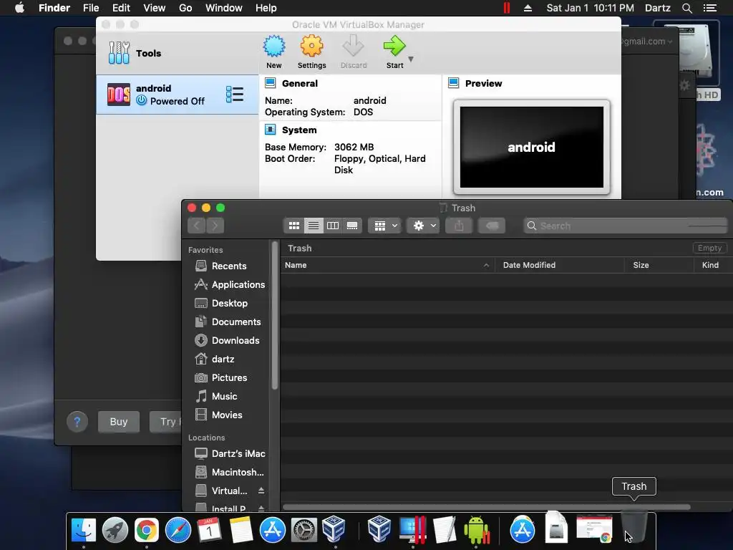This screenshot has height=550, width=733.
Task: Sort by Size column header
Action: click(x=659, y=265)
